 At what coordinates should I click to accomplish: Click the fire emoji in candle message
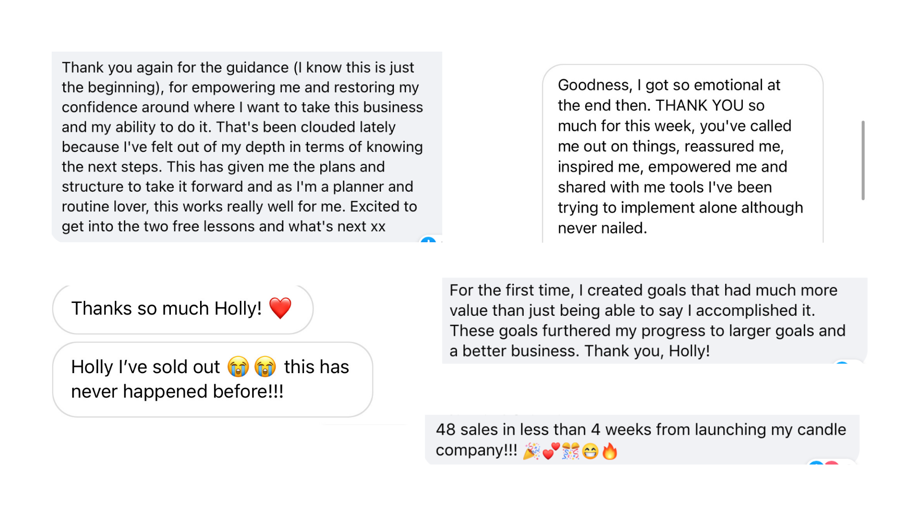[x=609, y=451]
